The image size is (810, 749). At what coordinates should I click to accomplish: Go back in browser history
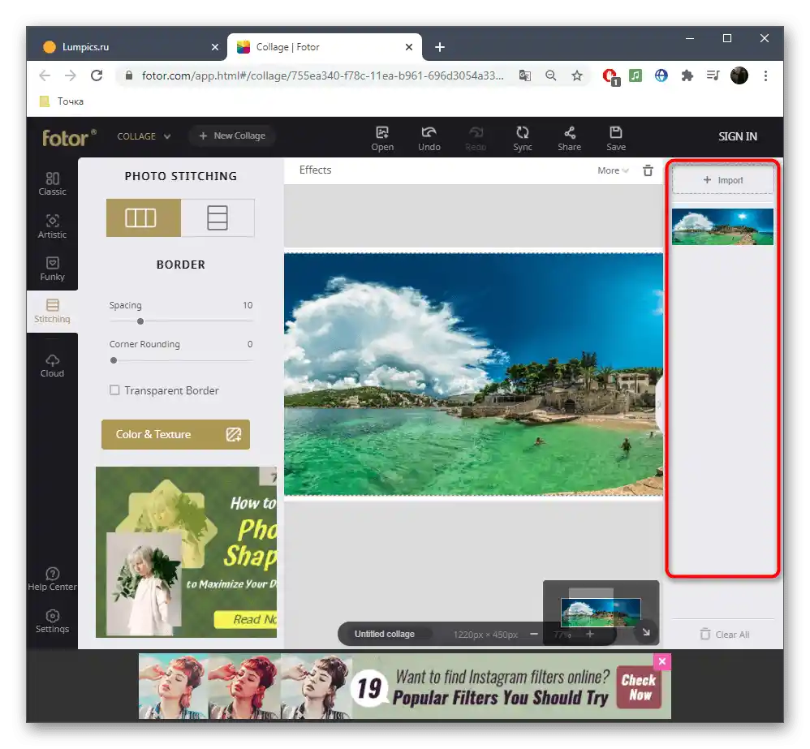pos(45,76)
